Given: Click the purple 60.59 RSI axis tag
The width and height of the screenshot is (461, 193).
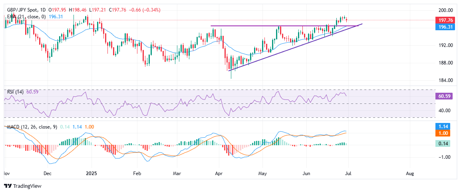Looking at the screenshot, I should (446, 96).
